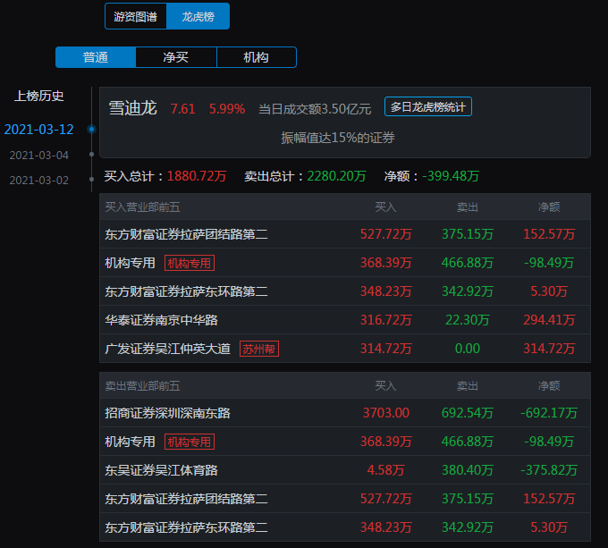Image resolution: width=608 pixels, height=548 pixels.
Task: Open 华泰证券南京中华路 row
Action: (345, 320)
